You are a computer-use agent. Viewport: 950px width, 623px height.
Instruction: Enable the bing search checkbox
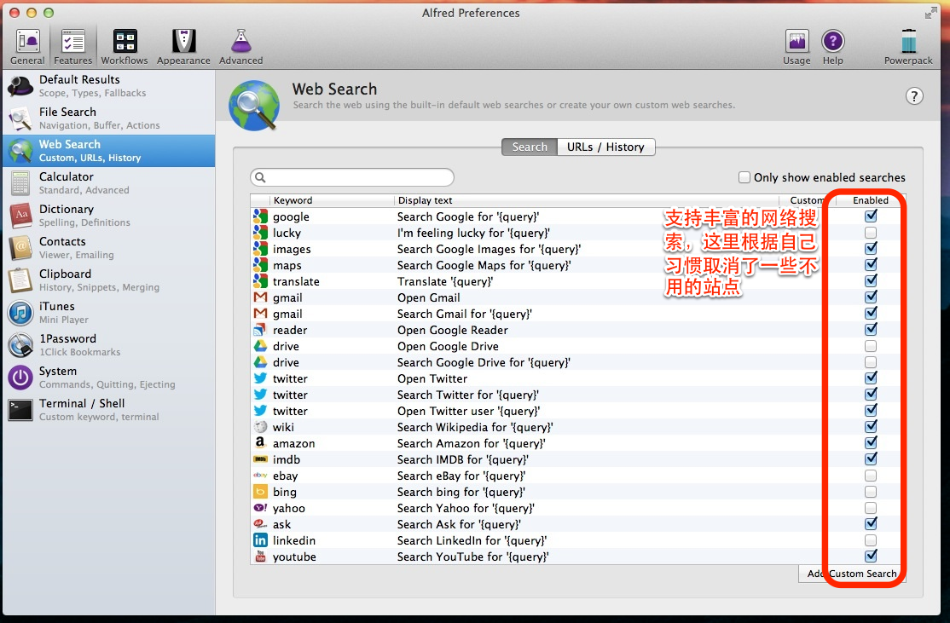tap(871, 492)
